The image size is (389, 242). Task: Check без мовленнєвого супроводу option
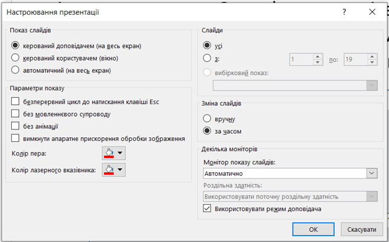(15, 114)
